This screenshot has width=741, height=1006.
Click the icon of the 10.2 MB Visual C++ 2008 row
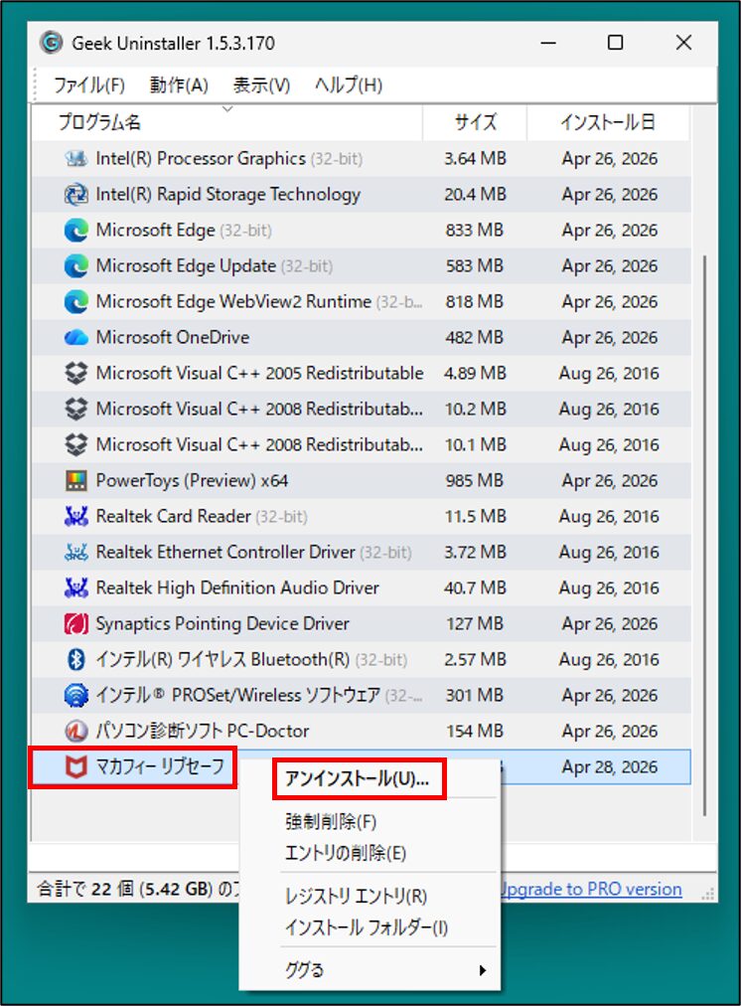[76, 410]
